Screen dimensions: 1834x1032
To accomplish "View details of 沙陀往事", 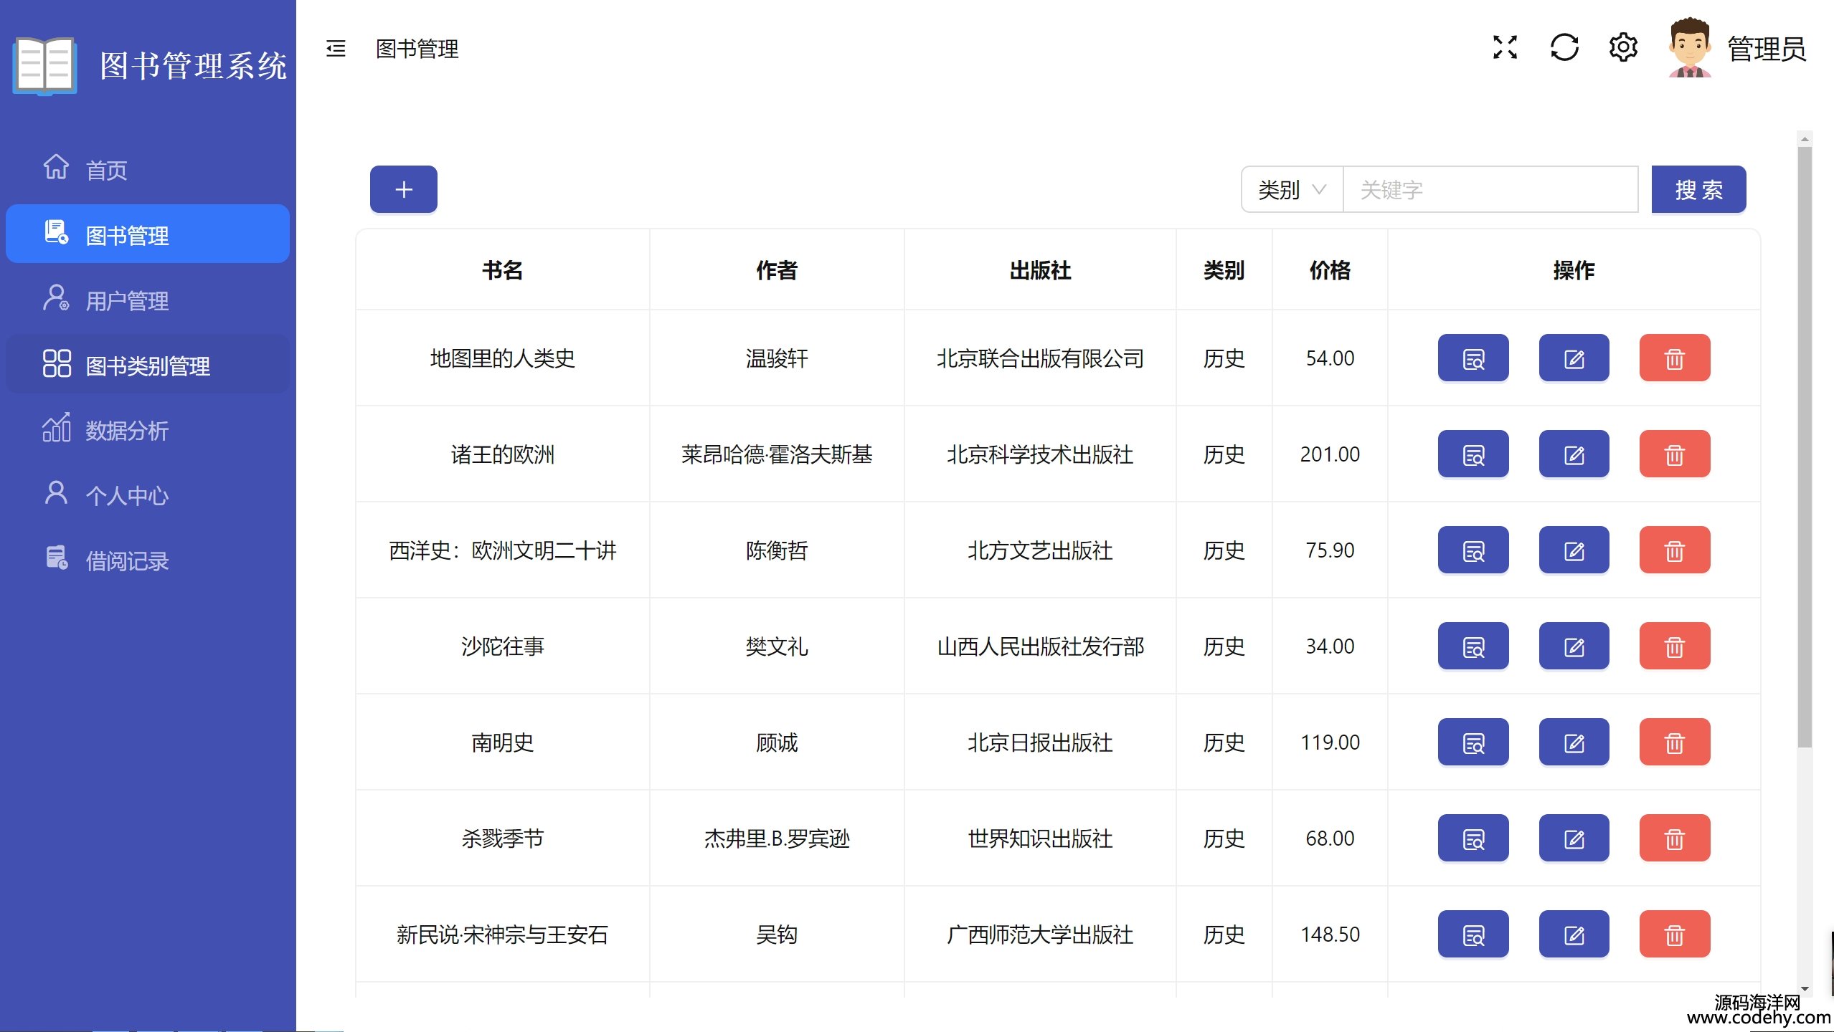I will pos(1473,646).
